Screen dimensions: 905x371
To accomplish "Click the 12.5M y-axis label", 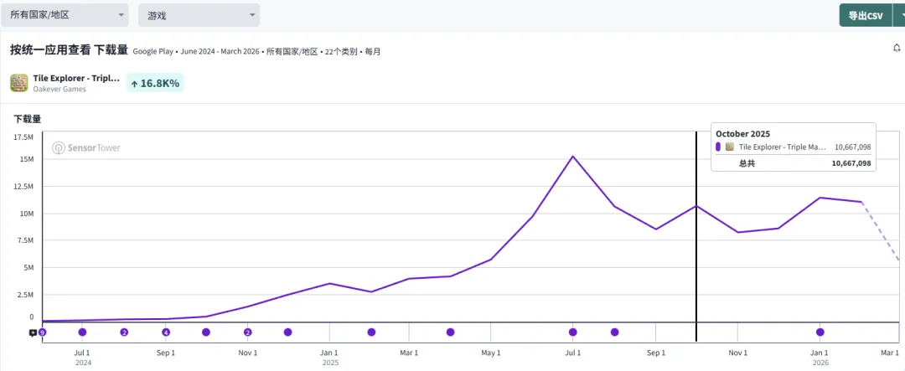I will pyautogui.click(x=23, y=187).
